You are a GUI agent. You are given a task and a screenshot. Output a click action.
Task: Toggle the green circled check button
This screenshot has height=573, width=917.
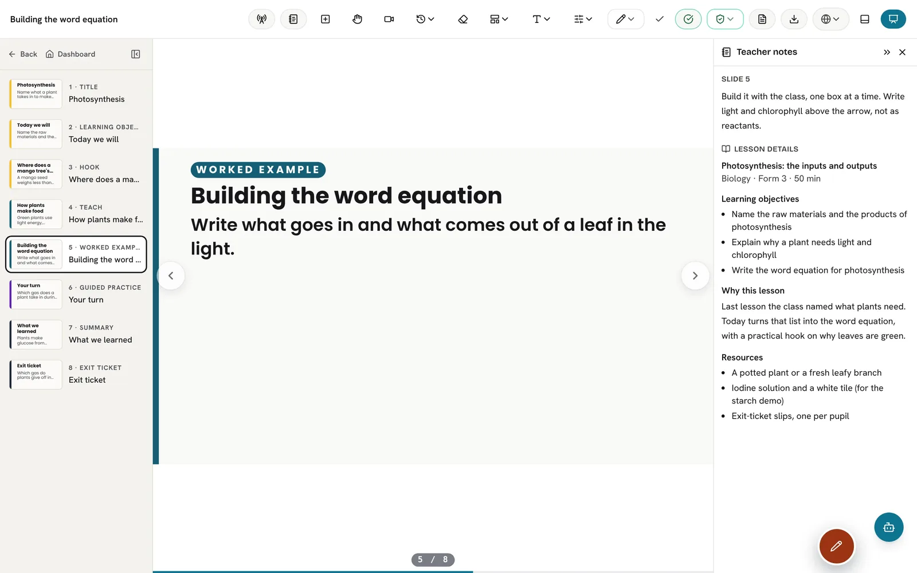(688, 19)
